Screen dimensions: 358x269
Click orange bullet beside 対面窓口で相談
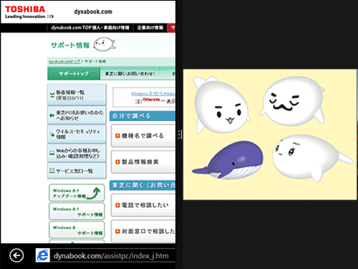[x=117, y=231]
